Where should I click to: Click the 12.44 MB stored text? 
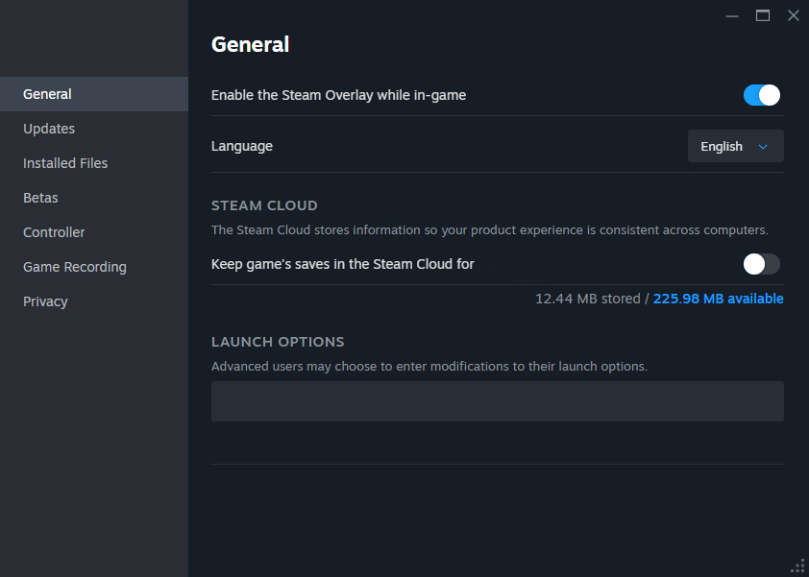[x=587, y=299]
